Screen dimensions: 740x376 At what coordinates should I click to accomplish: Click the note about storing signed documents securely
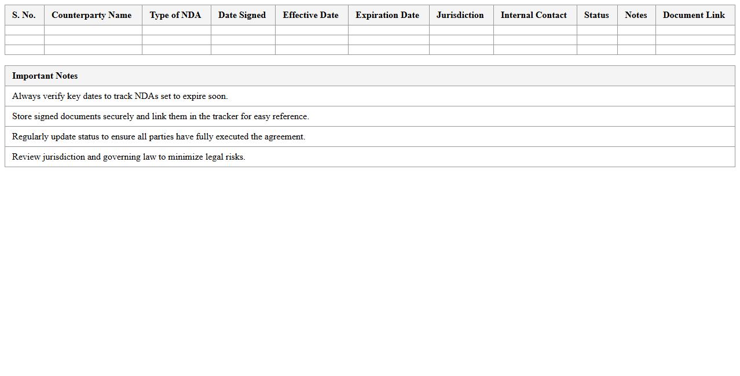(161, 116)
